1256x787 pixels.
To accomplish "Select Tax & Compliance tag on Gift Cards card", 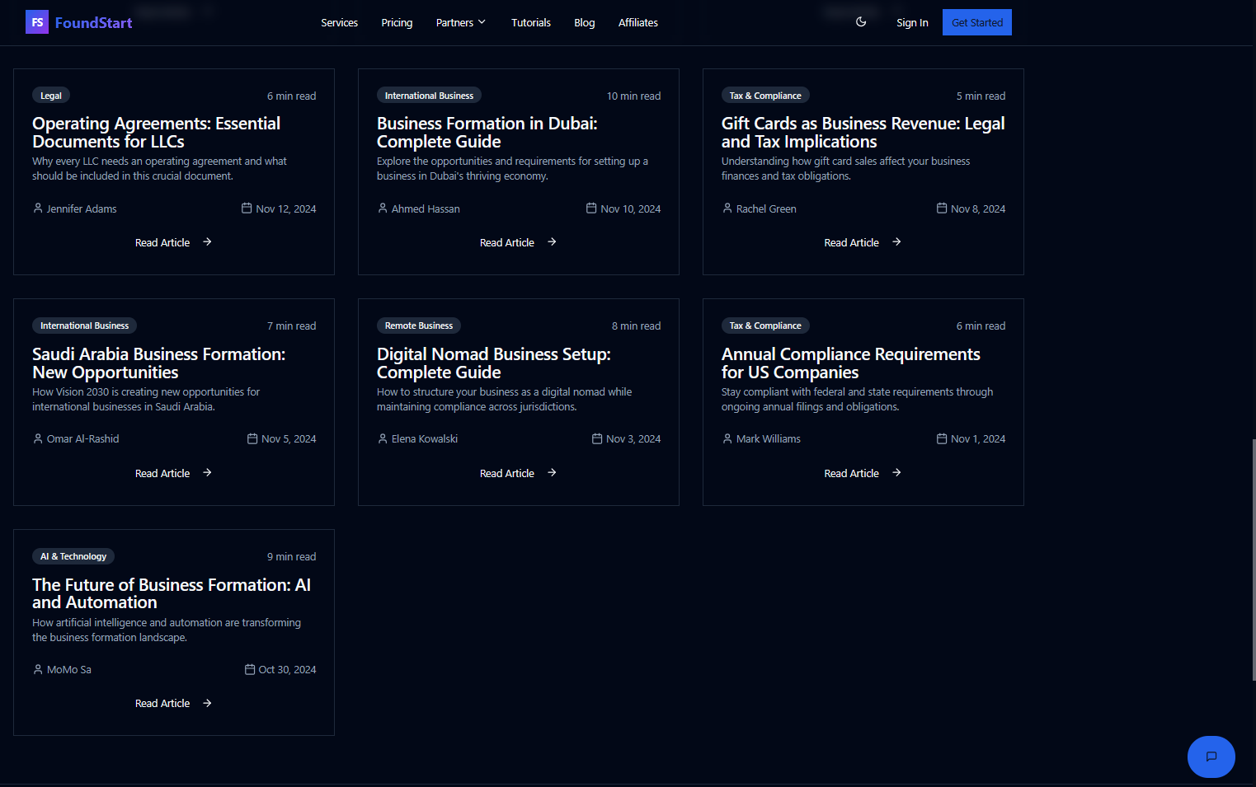I will pyautogui.click(x=765, y=96).
